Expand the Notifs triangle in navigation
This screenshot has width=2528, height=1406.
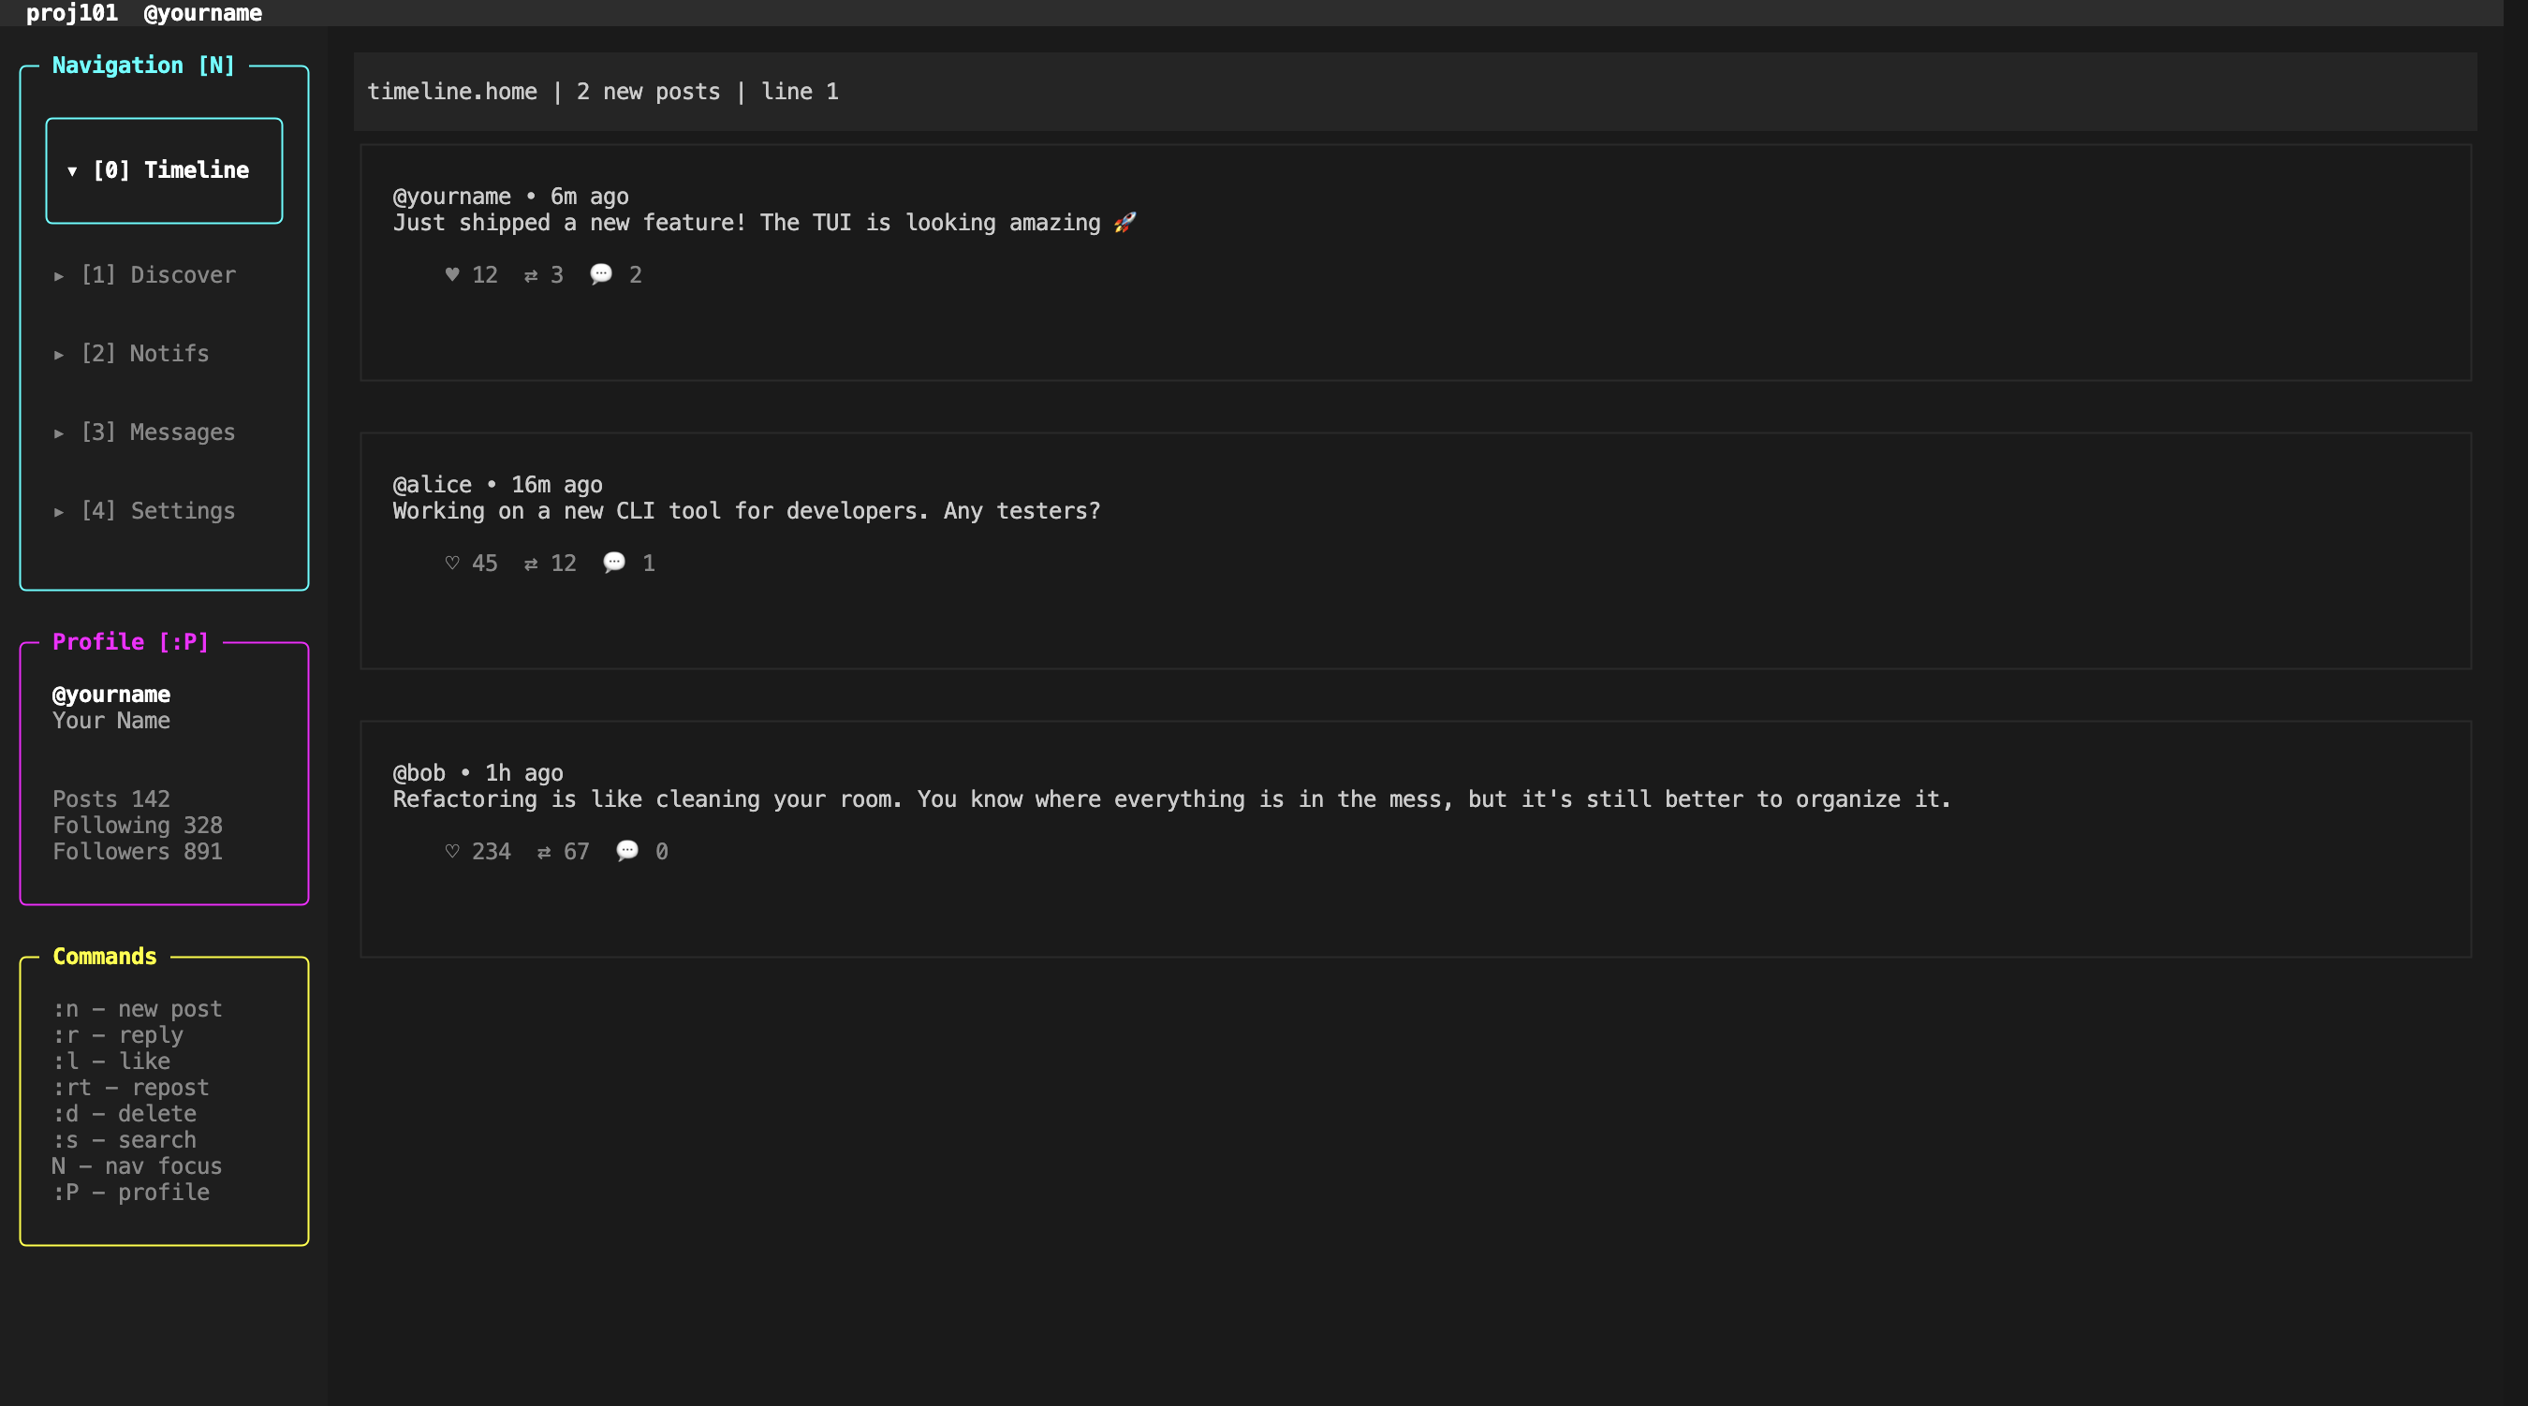tap(59, 354)
